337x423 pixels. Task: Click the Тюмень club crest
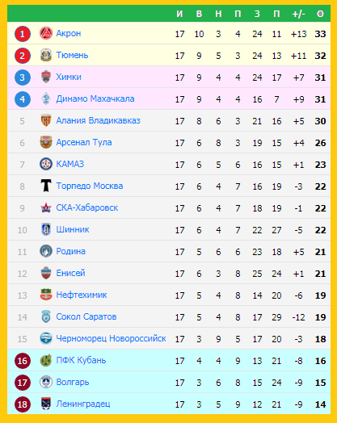pyautogui.click(x=46, y=56)
